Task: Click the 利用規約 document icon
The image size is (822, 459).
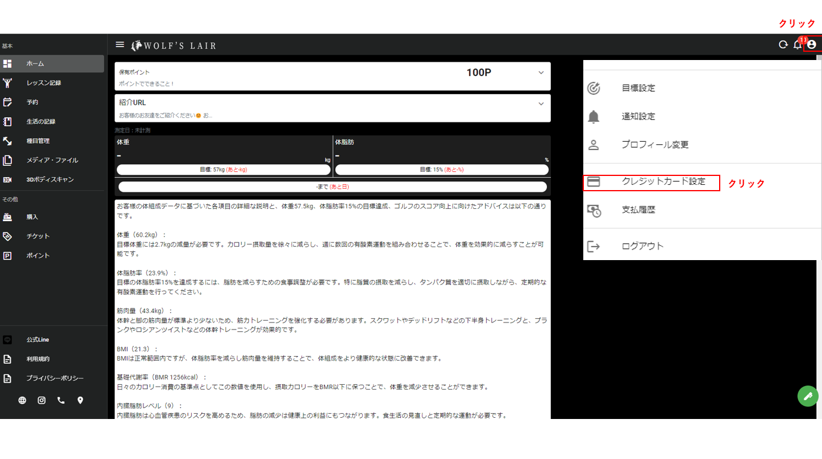Action: (8, 359)
